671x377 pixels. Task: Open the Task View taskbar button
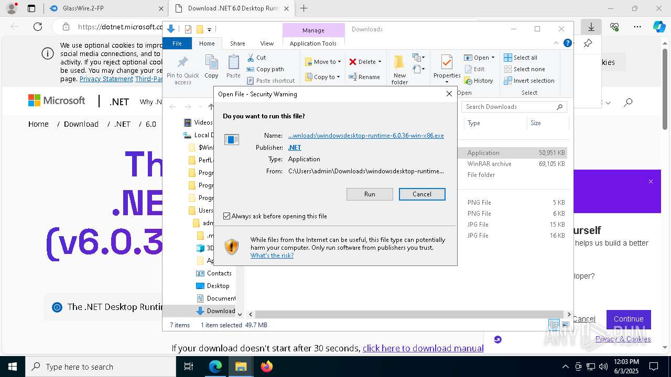coord(189,367)
